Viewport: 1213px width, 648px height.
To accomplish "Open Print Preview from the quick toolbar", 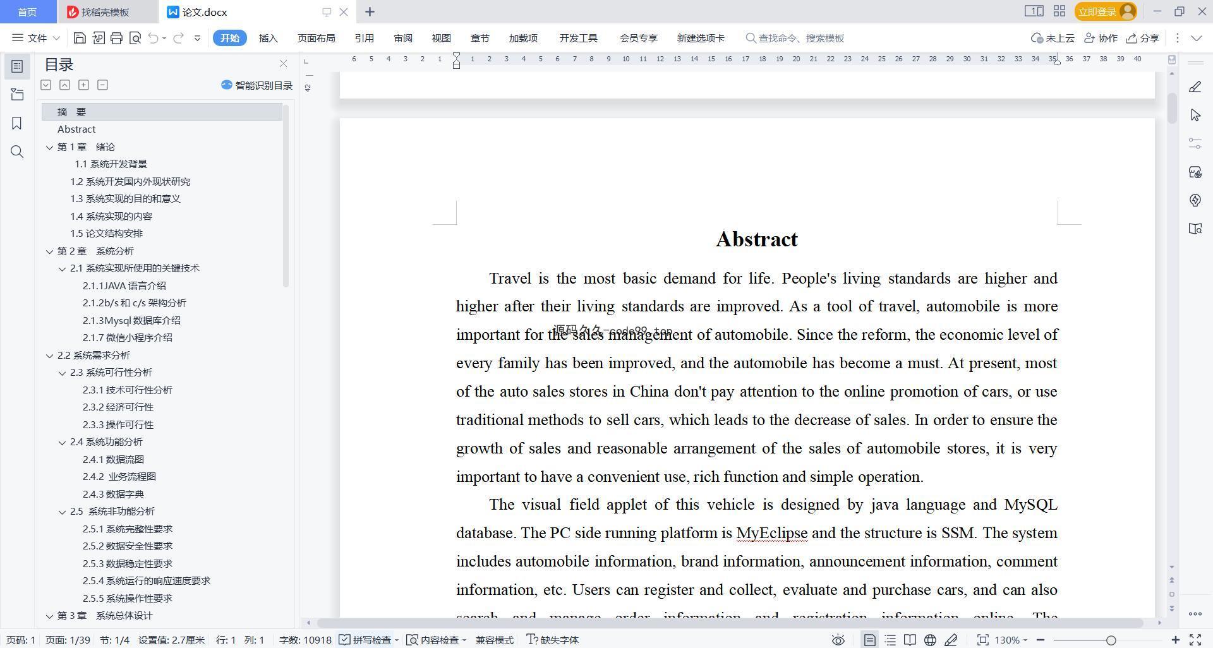I will (x=135, y=38).
